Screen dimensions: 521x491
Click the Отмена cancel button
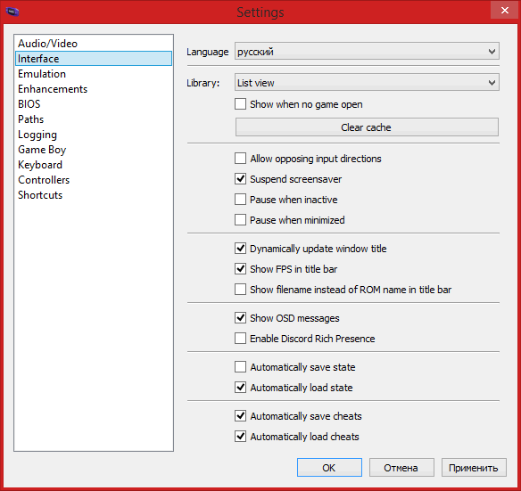401,468
